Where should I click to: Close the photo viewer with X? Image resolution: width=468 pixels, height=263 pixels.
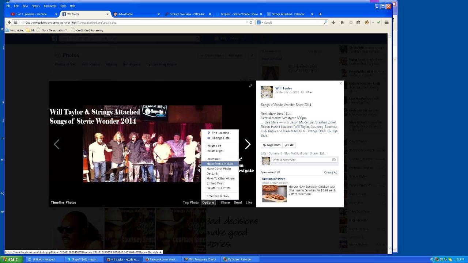tap(340, 84)
